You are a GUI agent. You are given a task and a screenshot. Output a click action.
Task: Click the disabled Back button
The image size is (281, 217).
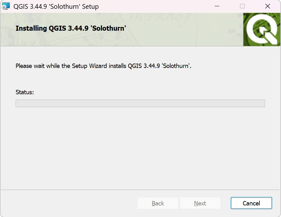pyautogui.click(x=158, y=203)
